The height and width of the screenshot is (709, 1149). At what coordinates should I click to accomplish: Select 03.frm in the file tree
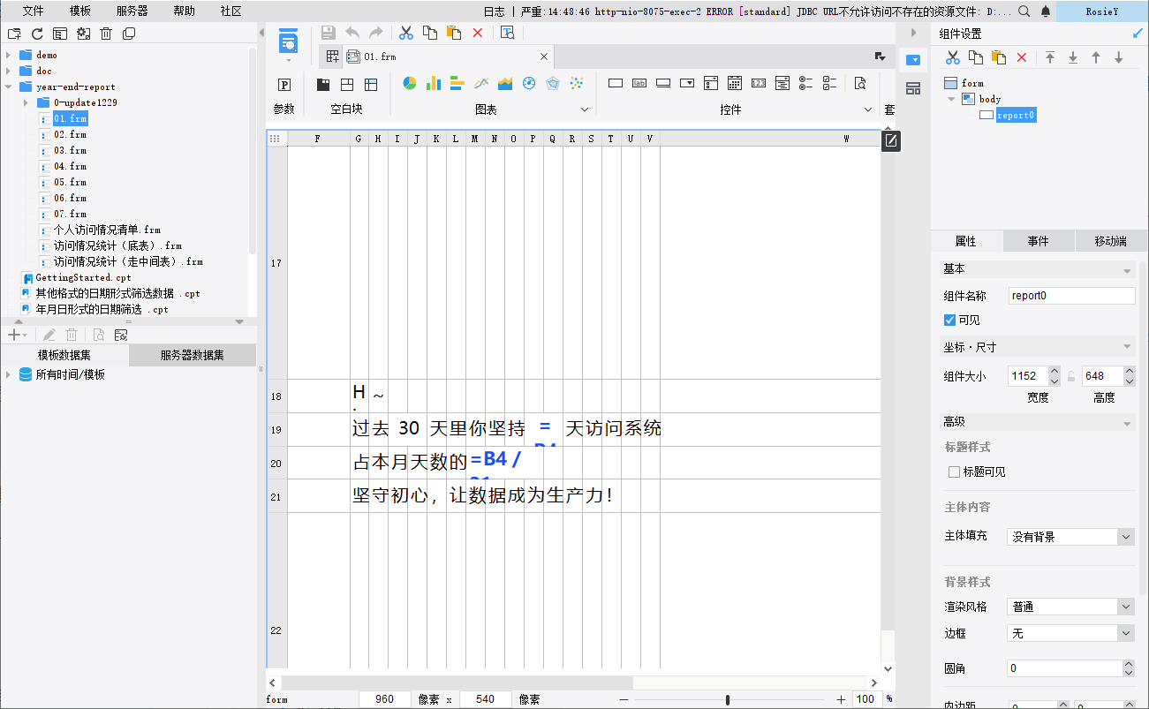point(70,150)
